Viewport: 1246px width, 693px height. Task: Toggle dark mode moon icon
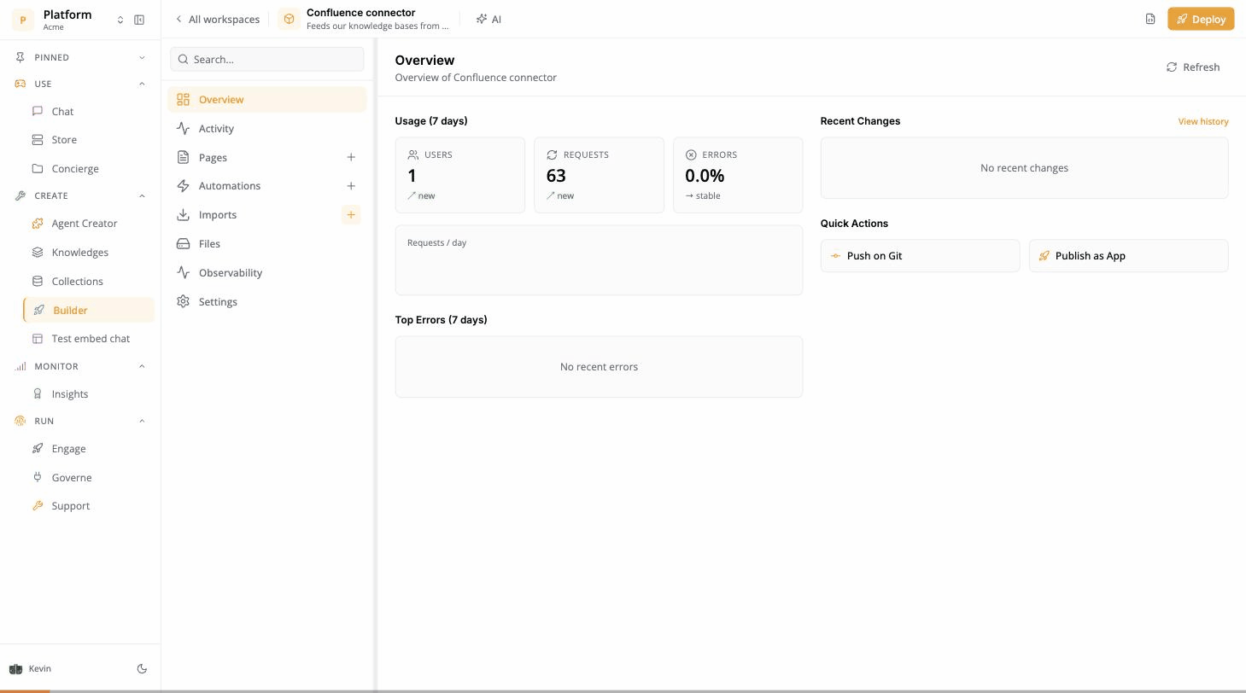(x=142, y=669)
